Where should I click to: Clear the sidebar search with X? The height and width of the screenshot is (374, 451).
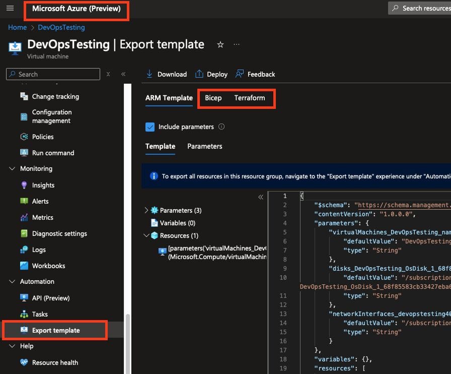coord(108,74)
